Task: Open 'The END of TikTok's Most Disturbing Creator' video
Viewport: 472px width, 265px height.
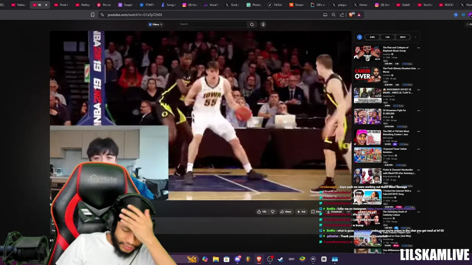Action: [x=368, y=137]
